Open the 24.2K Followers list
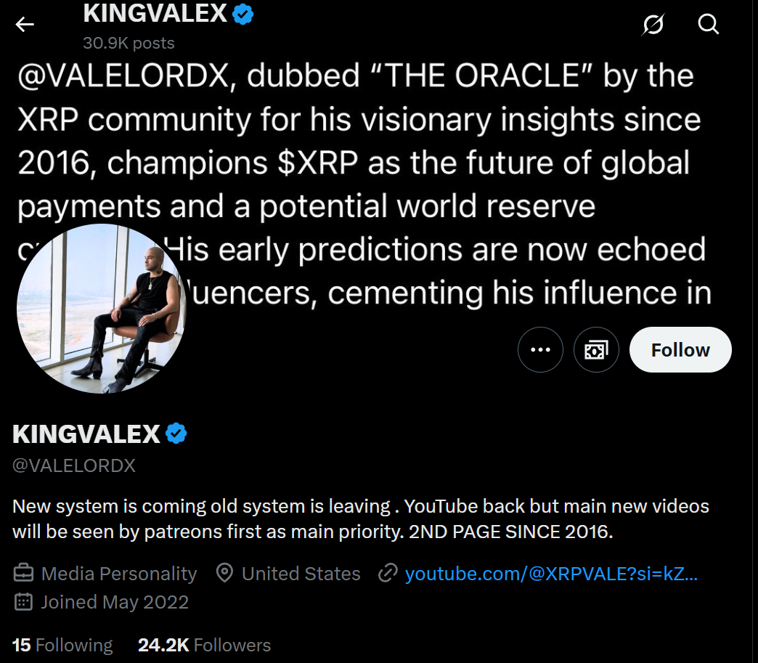 [205, 645]
